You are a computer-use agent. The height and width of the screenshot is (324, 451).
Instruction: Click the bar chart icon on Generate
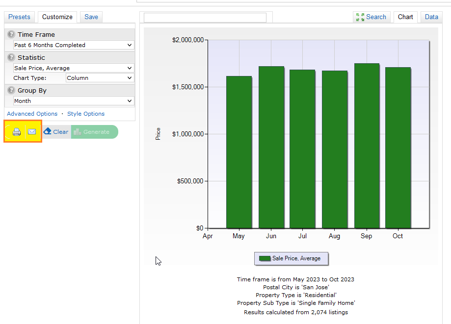[77, 132]
